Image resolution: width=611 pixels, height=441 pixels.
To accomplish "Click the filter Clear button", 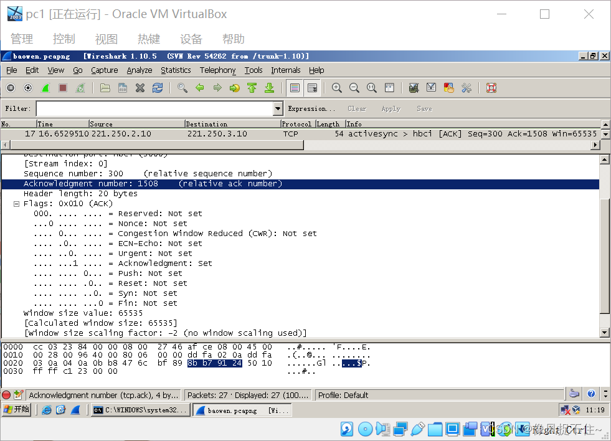I will click(357, 108).
